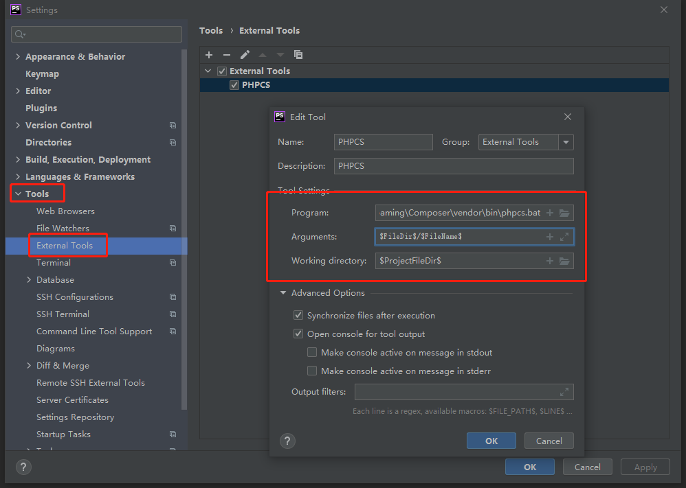Insert macro in Working directory plus icon
Image resolution: width=686 pixels, height=488 pixels.
(550, 261)
